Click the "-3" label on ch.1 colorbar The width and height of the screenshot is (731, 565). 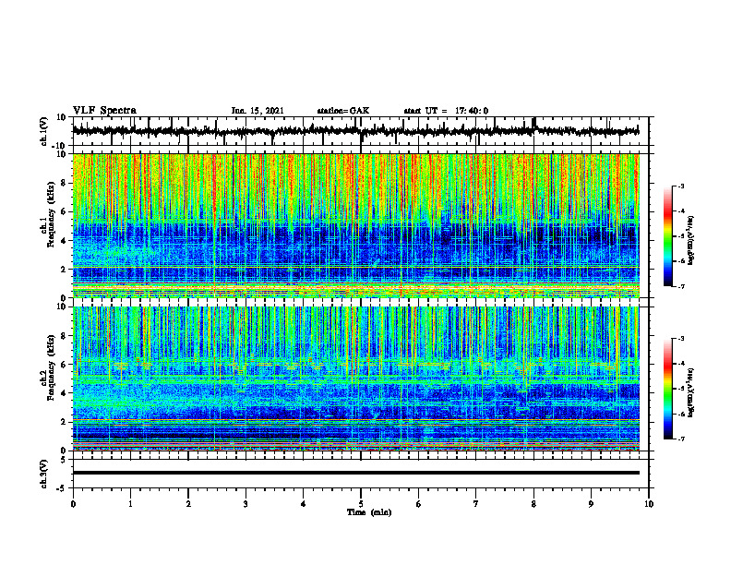coord(680,186)
